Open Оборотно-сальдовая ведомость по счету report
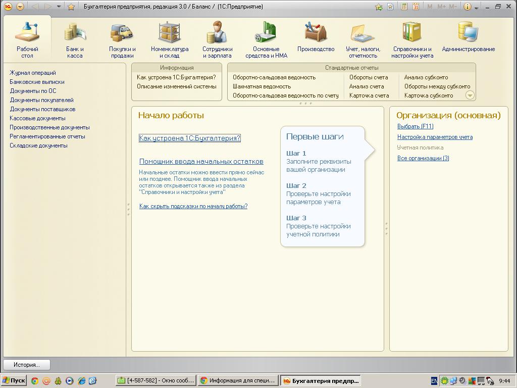517x388 pixels. [286, 95]
